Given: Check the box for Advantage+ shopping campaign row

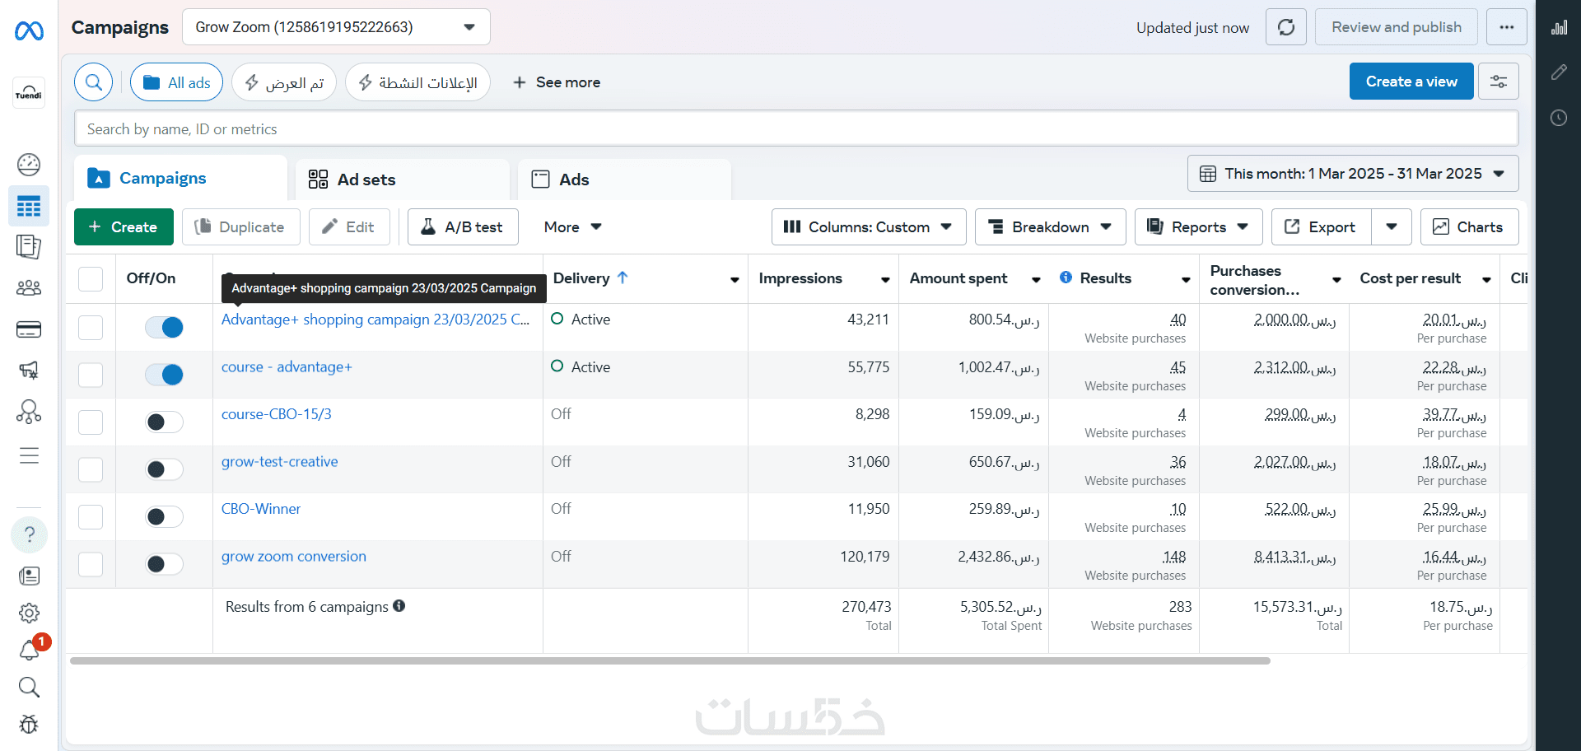Looking at the screenshot, I should tap(91, 328).
